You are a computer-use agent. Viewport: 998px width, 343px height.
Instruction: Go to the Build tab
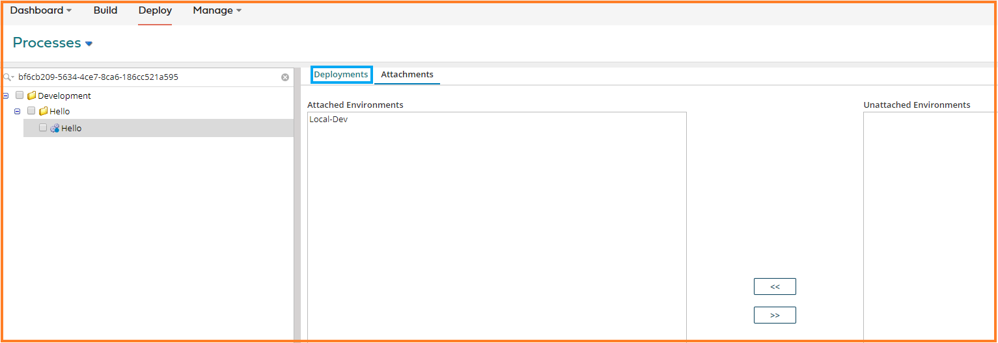point(105,10)
